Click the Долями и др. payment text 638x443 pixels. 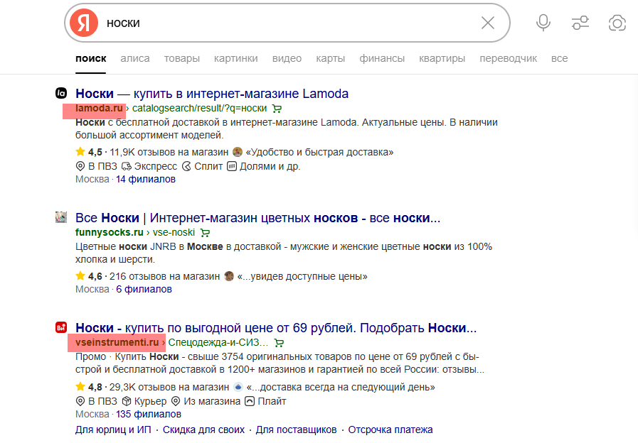tap(270, 167)
